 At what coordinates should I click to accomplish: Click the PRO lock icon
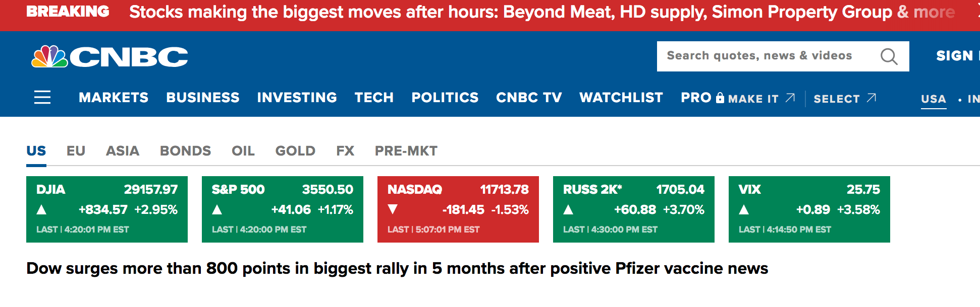pyautogui.click(x=720, y=98)
